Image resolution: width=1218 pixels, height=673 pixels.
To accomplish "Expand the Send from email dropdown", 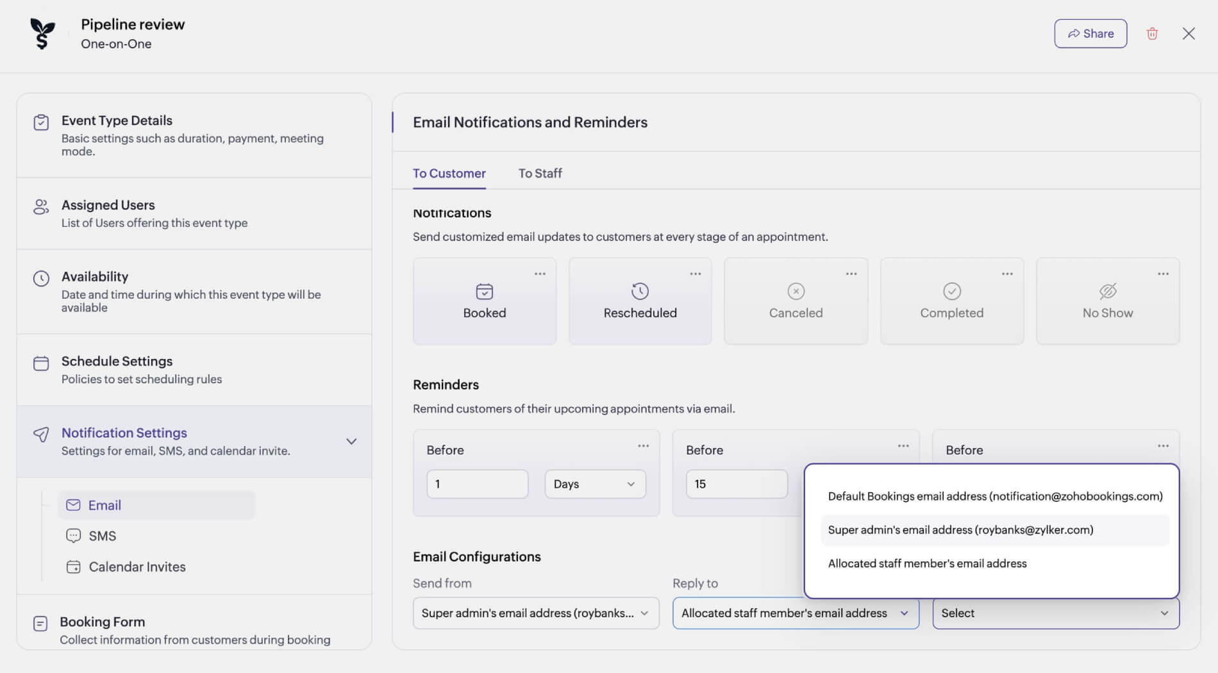I will point(536,613).
